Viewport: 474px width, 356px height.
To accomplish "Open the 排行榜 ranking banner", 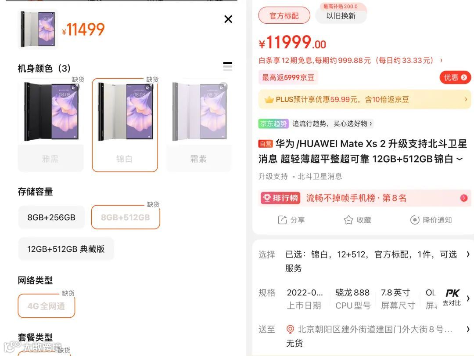I will (x=365, y=198).
